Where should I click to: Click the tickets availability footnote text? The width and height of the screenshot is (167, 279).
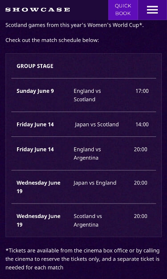coord(82,259)
